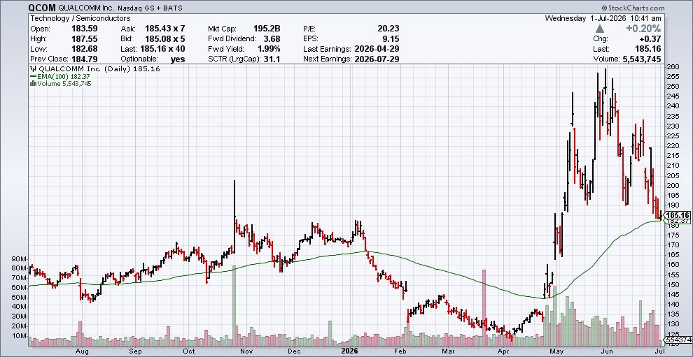
Task: Click the Fwd Dividend value 3.68
Action: point(273,39)
